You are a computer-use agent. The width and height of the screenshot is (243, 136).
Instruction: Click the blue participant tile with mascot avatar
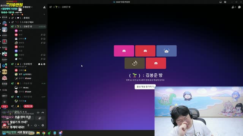click(166, 51)
